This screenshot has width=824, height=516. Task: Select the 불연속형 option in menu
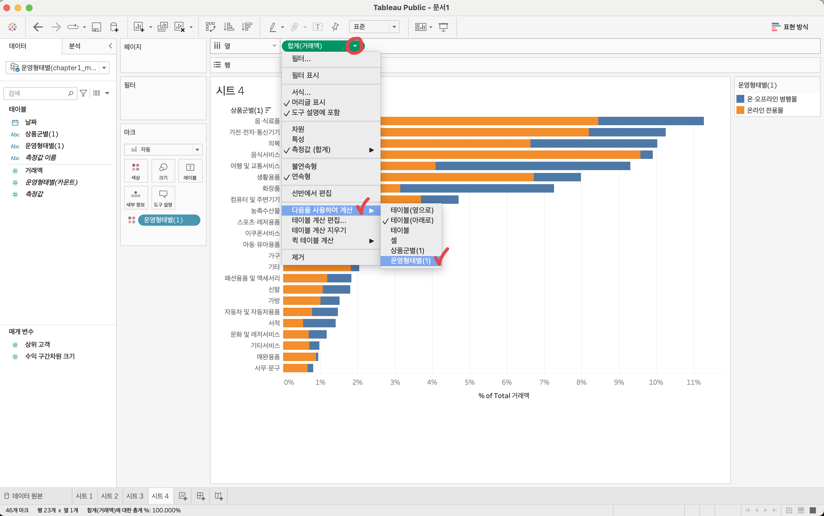pyautogui.click(x=304, y=166)
